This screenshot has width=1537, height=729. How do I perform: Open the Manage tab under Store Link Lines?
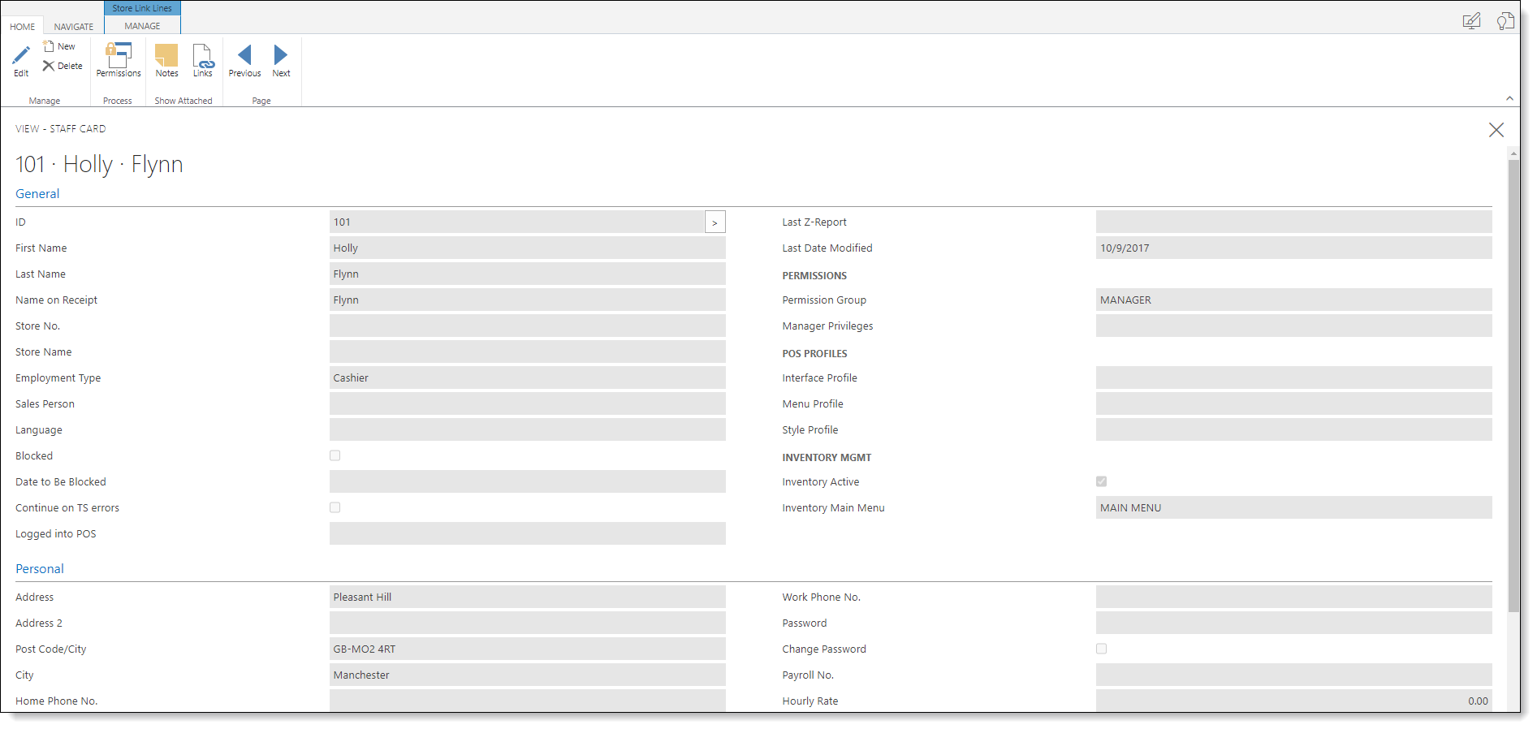pos(142,26)
